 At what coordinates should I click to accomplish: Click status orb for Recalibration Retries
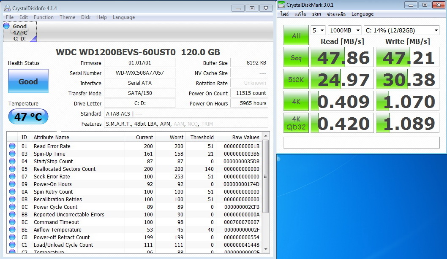click(12, 199)
